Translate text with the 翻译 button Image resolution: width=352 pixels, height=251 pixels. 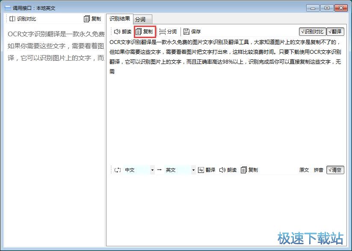(207, 170)
